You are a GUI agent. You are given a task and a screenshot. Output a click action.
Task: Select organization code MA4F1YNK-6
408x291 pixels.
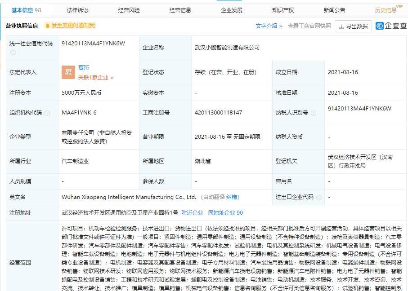(79, 113)
